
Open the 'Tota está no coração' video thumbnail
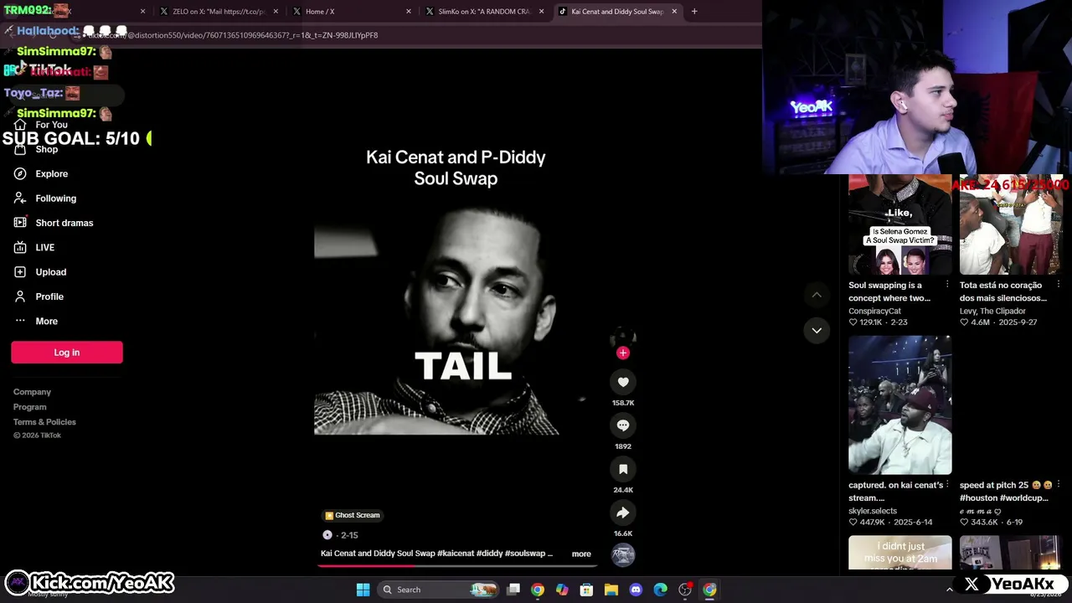(1012, 224)
